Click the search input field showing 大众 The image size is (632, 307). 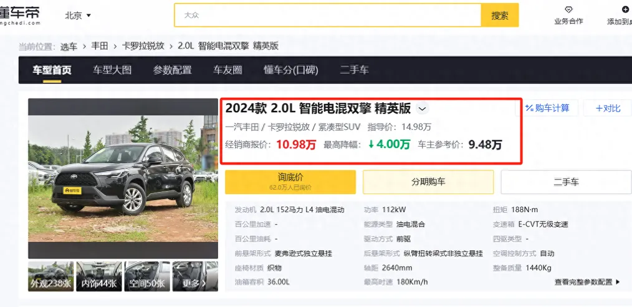(328, 16)
